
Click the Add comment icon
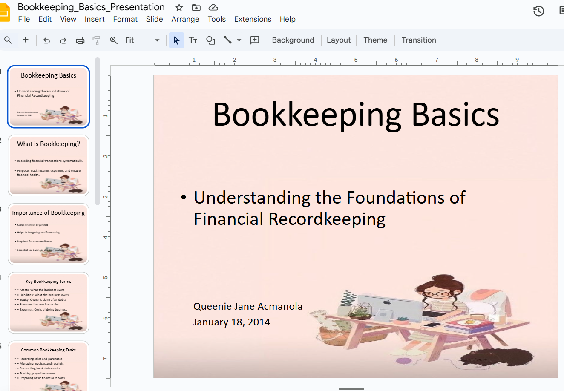point(255,40)
